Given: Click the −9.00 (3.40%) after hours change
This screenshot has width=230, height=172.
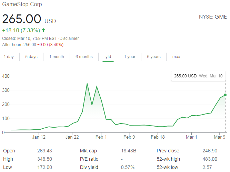Looking at the screenshot, I should coord(50,45).
